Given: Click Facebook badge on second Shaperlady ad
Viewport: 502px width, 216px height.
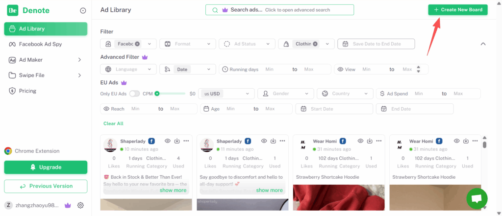Looking at the screenshot, I should tap(248, 141).
